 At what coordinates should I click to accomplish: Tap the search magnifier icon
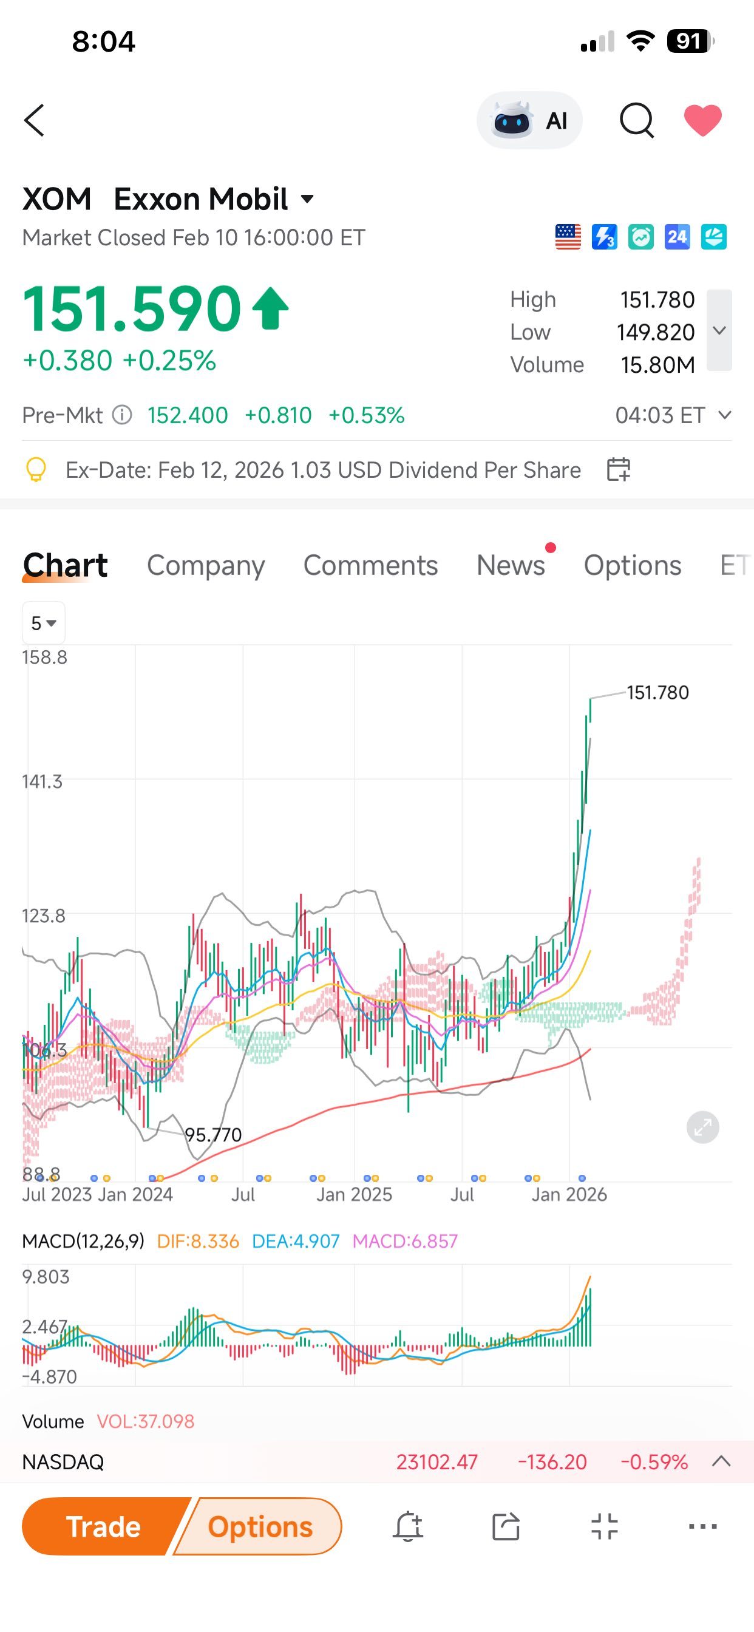click(636, 120)
